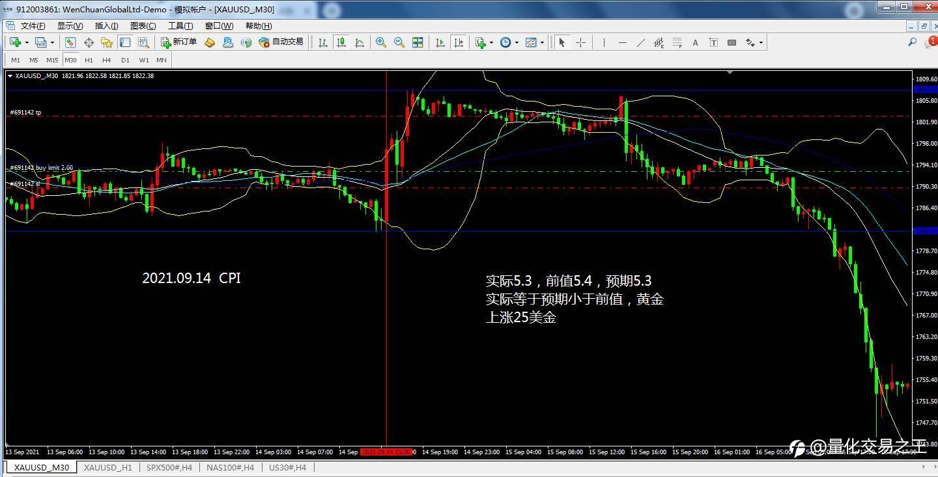This screenshot has width=938, height=477.
Task: Expand the arrows objects dropdown
Action: tap(761, 43)
